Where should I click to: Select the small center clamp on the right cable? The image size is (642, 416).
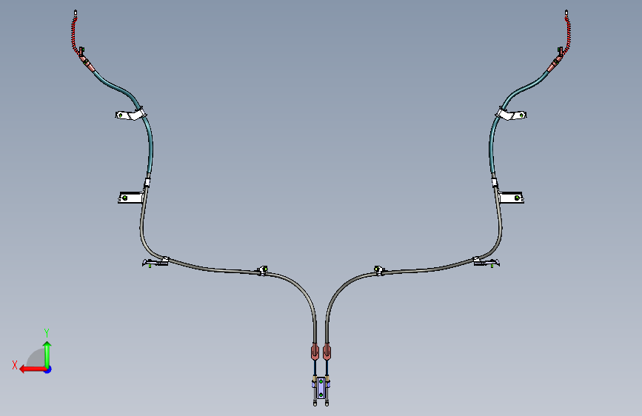pyautogui.click(x=379, y=270)
